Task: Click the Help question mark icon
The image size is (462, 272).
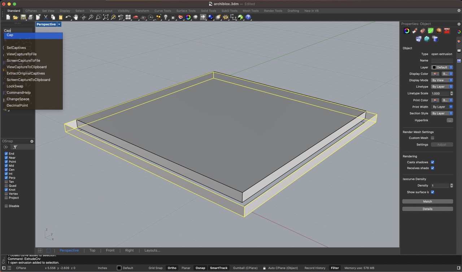Action: click(x=248, y=17)
